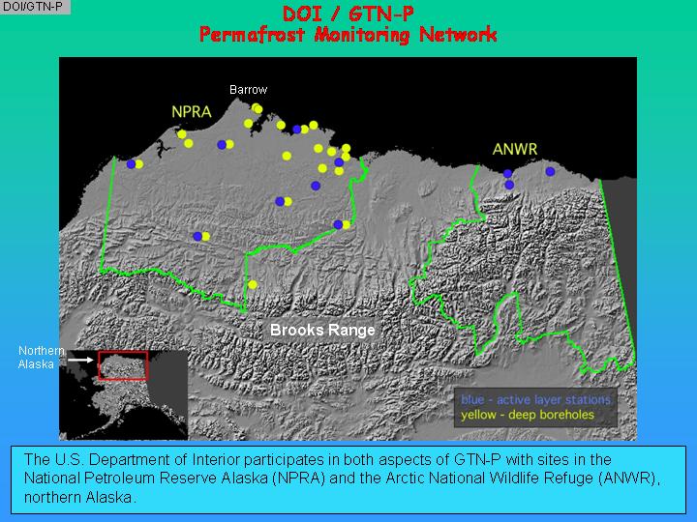This screenshot has width=697, height=522.
Task: Click the Northern Alaska inset label
Action: pos(41,358)
